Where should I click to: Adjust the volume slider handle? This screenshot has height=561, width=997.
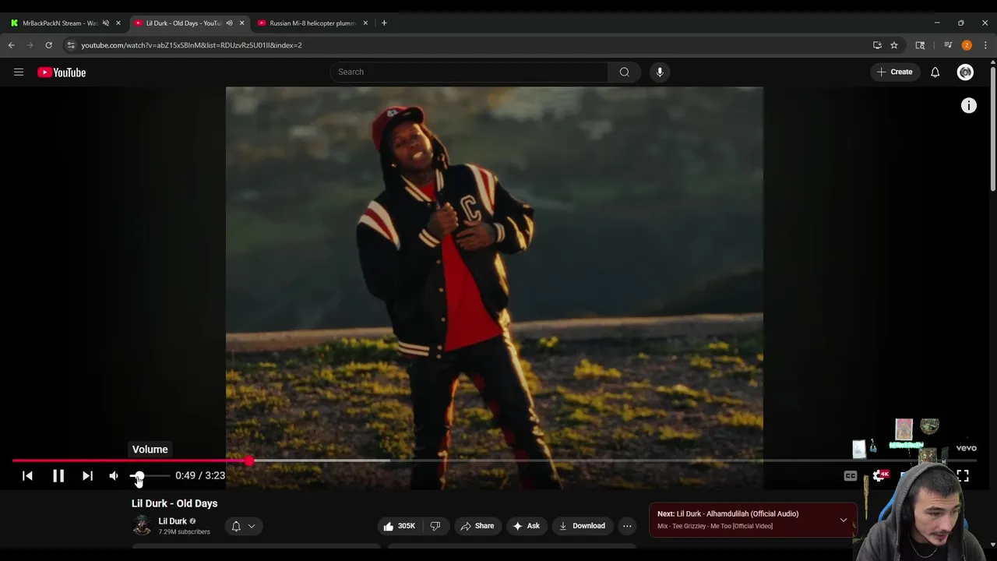[x=139, y=476]
